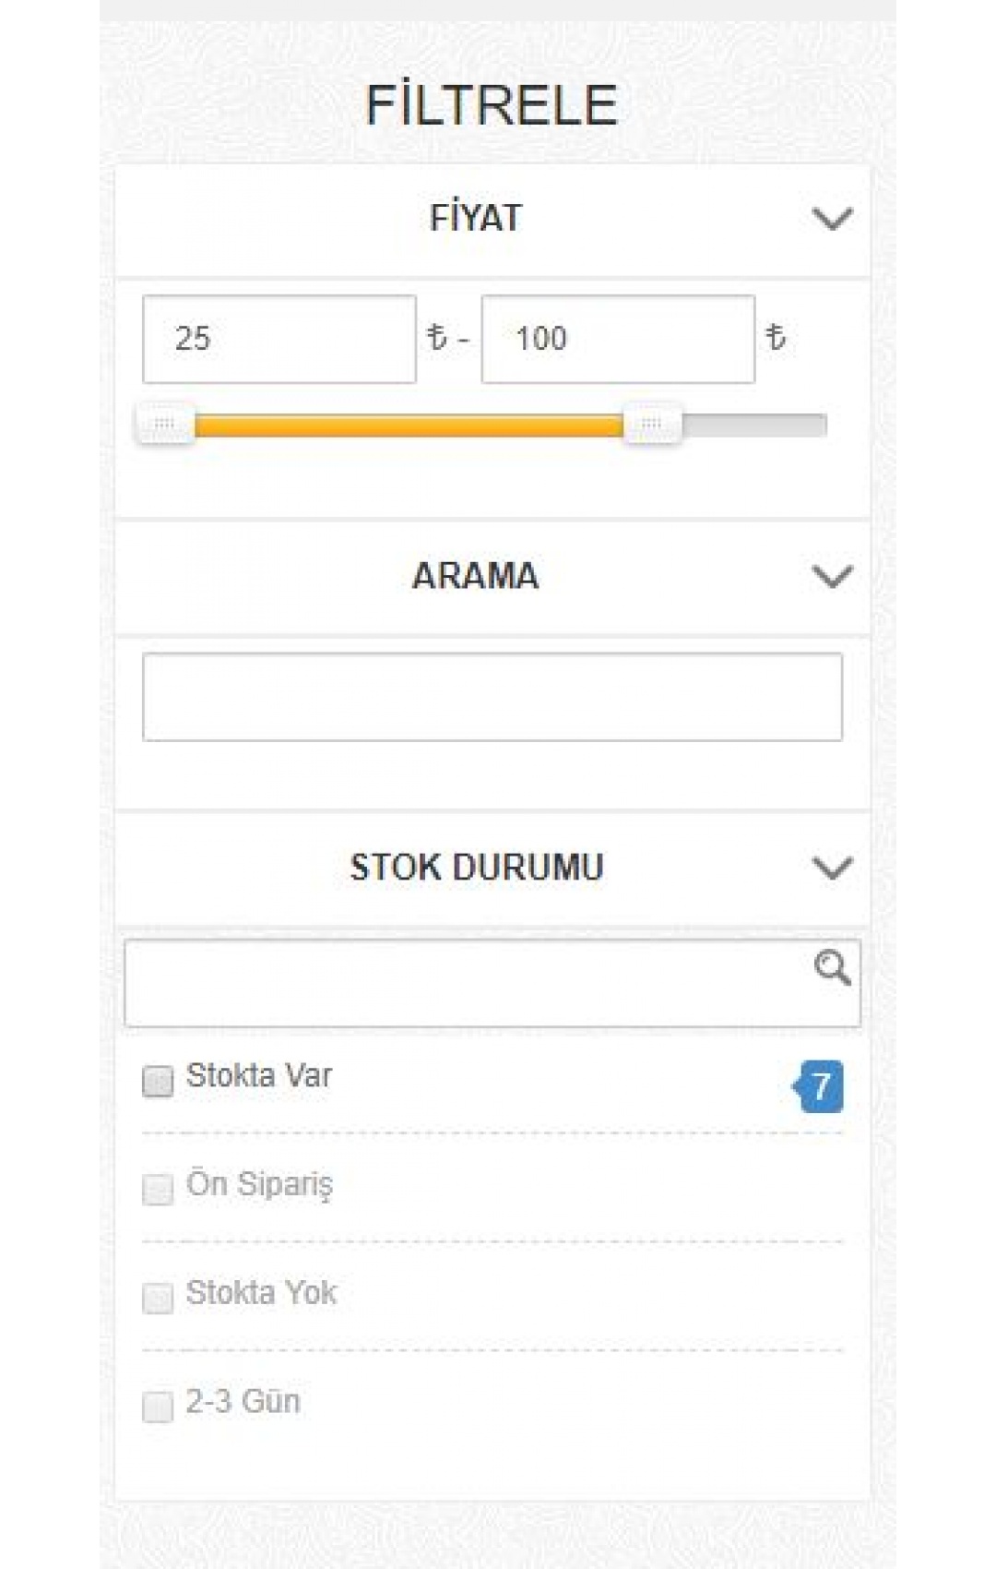Check the Stokta Var checkbox
Image resolution: width=996 pixels, height=1569 pixels.
(158, 1081)
